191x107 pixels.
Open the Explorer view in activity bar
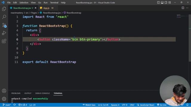point(4,9)
